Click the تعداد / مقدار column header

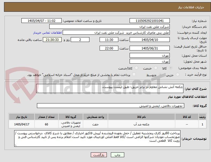[x=46, y=117]
